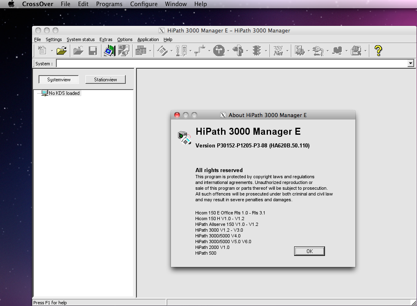The width and height of the screenshot is (417, 306).
Task: Open CrossOver Programs menu in Mac menu bar
Action: tap(109, 4)
